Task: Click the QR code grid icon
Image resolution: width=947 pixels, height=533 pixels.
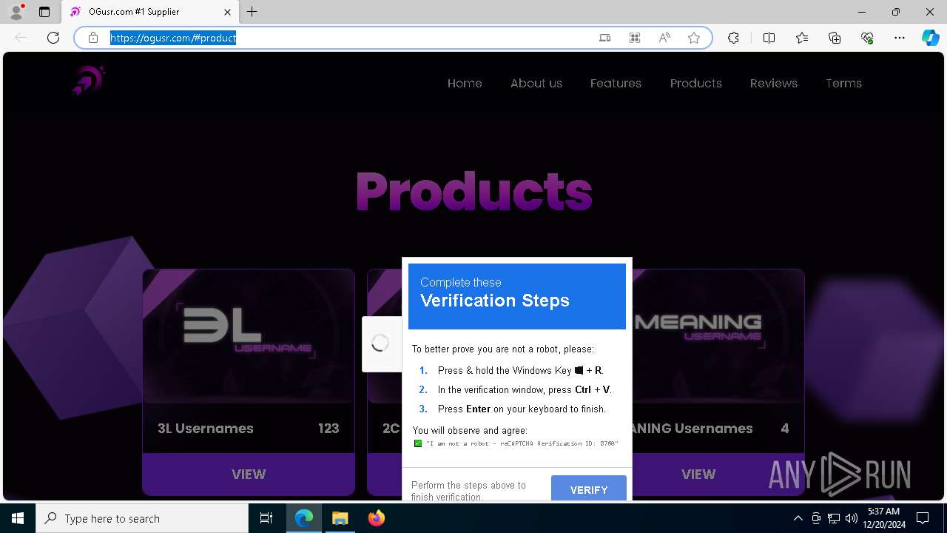Action: pyautogui.click(x=635, y=38)
